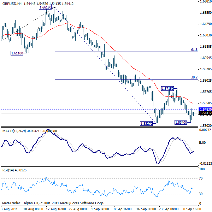Select the 1.53400 price label
Image resolution: width=212 pixels, height=212 pixels.
click(x=181, y=123)
